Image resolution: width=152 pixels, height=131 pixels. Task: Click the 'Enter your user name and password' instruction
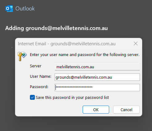[84, 55]
